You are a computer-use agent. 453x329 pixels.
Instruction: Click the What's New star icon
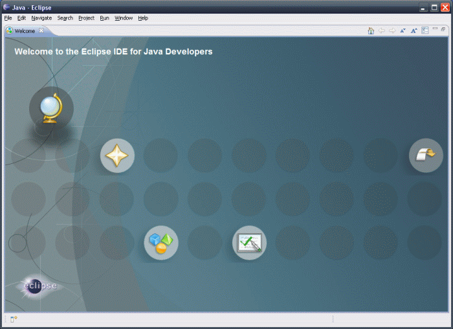(117, 155)
